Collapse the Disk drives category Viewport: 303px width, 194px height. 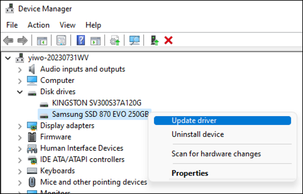click(20, 92)
